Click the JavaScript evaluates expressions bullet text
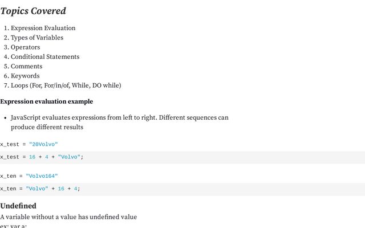The image size is (365, 228). coord(120,122)
